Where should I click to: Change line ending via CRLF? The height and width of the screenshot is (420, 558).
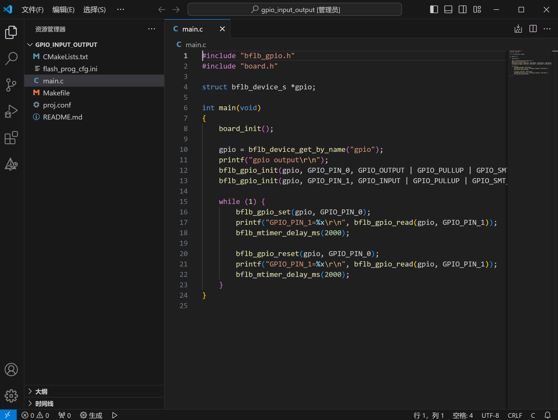tap(515, 415)
